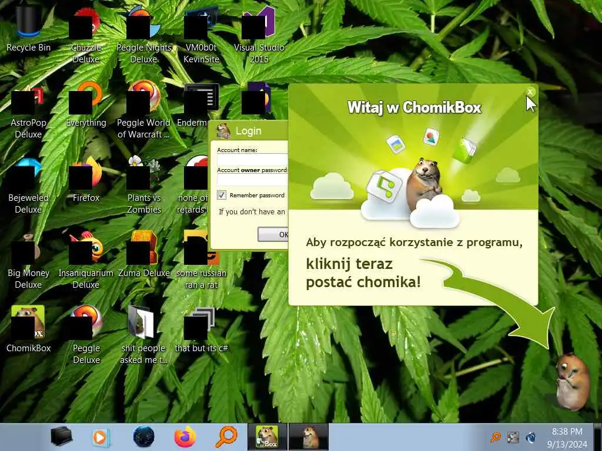The height and width of the screenshot is (451, 602).
Task: Click the Show desktop button
Action: click(597, 437)
